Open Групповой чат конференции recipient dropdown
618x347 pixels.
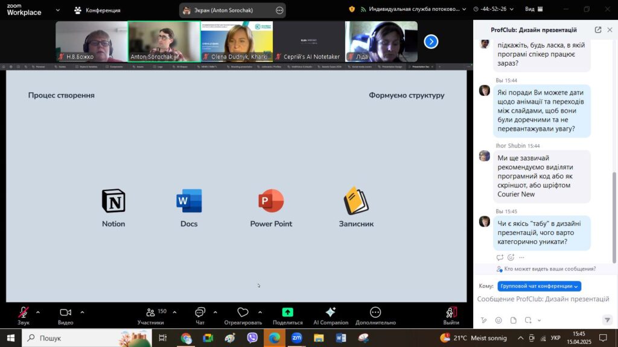539,286
